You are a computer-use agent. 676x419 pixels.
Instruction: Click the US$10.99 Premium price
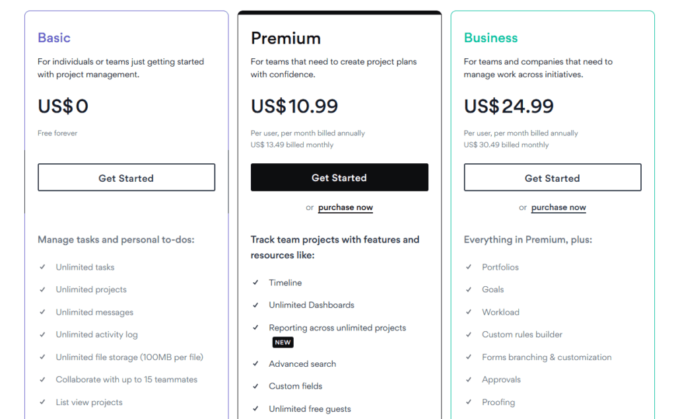294,106
